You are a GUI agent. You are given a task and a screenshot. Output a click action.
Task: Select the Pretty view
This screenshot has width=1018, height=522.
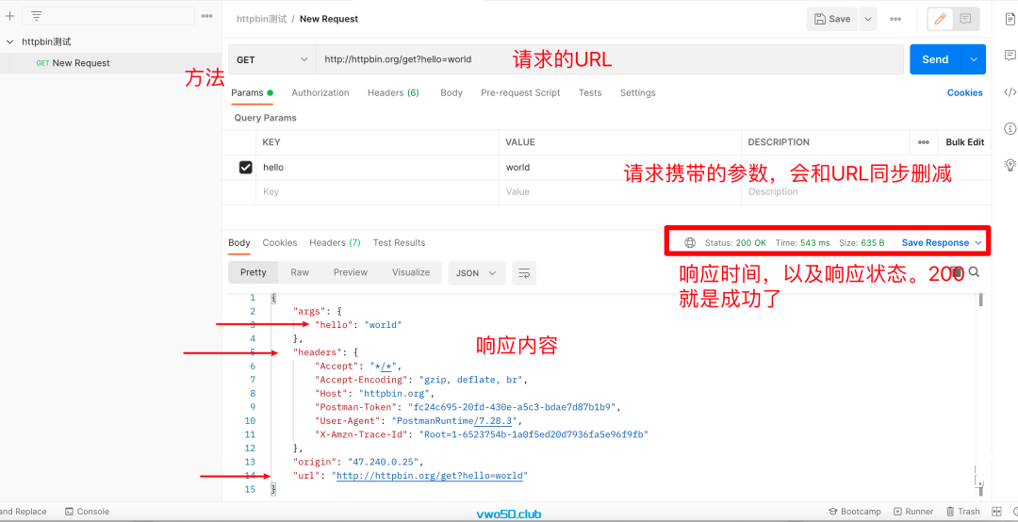coord(254,272)
